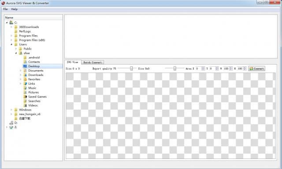Click the Area X spinner arrows
Viewport: 282px width, 169px height.
pyautogui.click(x=203, y=68)
